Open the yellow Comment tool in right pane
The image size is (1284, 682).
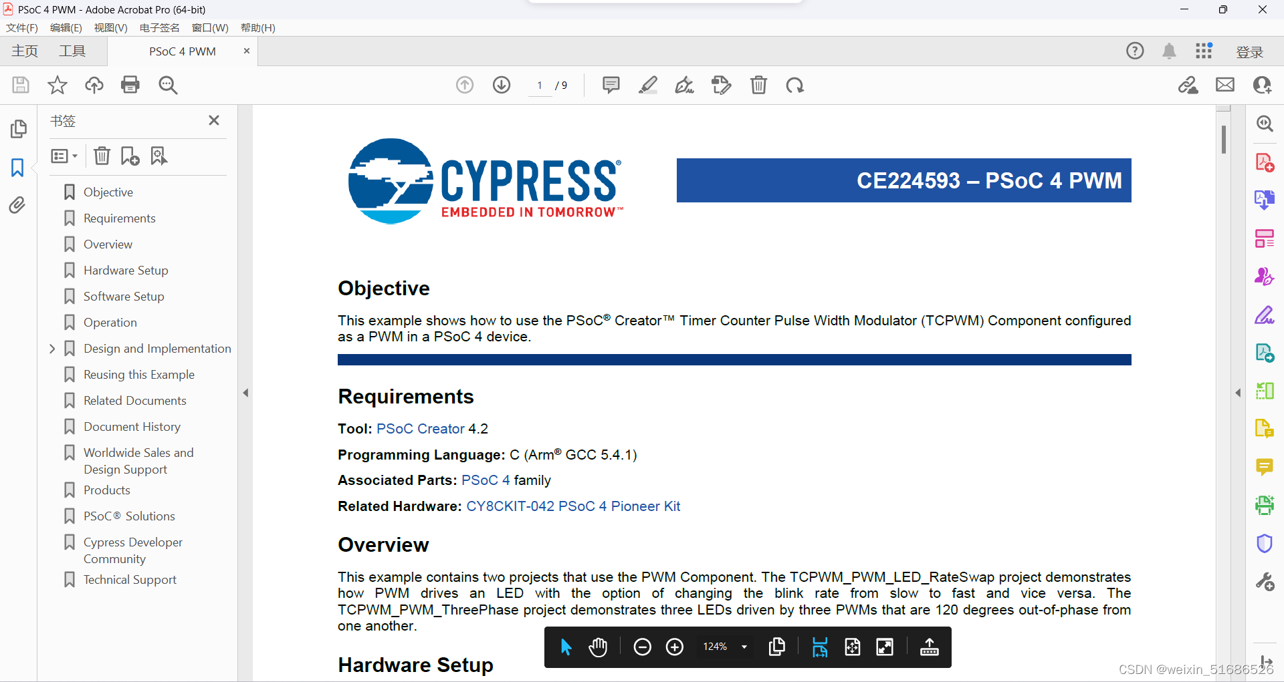(x=1265, y=467)
